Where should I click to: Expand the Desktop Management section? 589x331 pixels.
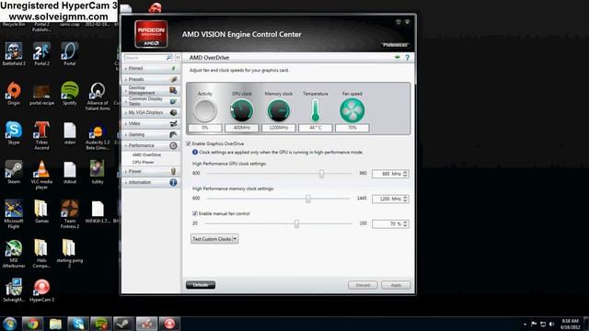click(151, 90)
